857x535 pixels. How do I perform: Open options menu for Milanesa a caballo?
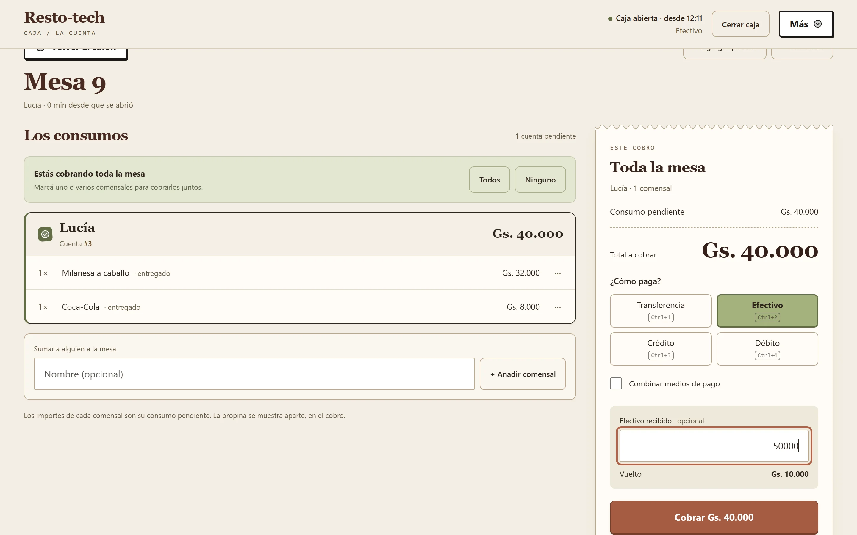557,273
